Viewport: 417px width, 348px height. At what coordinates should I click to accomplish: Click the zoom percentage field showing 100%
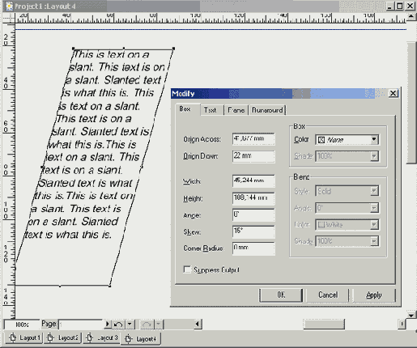click(22, 325)
